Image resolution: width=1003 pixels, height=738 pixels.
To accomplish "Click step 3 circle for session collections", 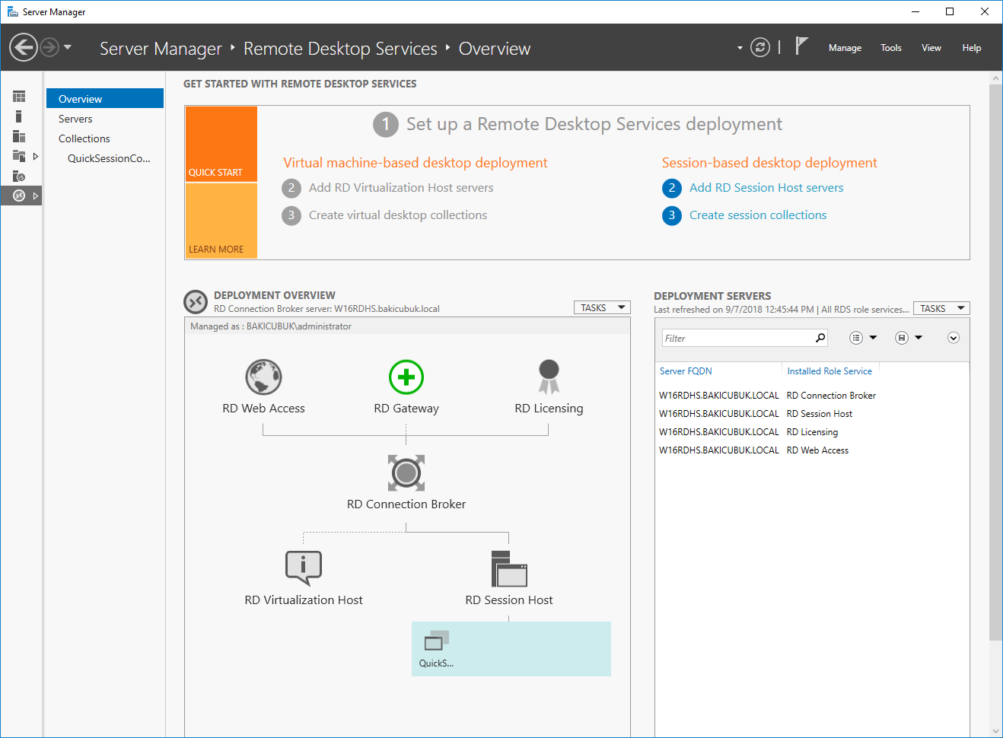I will pos(672,215).
